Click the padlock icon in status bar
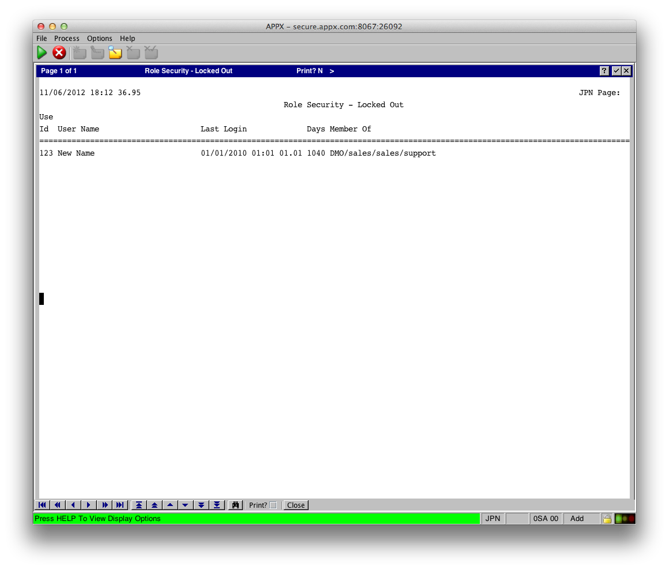Image resolution: width=669 pixels, height=570 pixels. pyautogui.click(x=607, y=519)
